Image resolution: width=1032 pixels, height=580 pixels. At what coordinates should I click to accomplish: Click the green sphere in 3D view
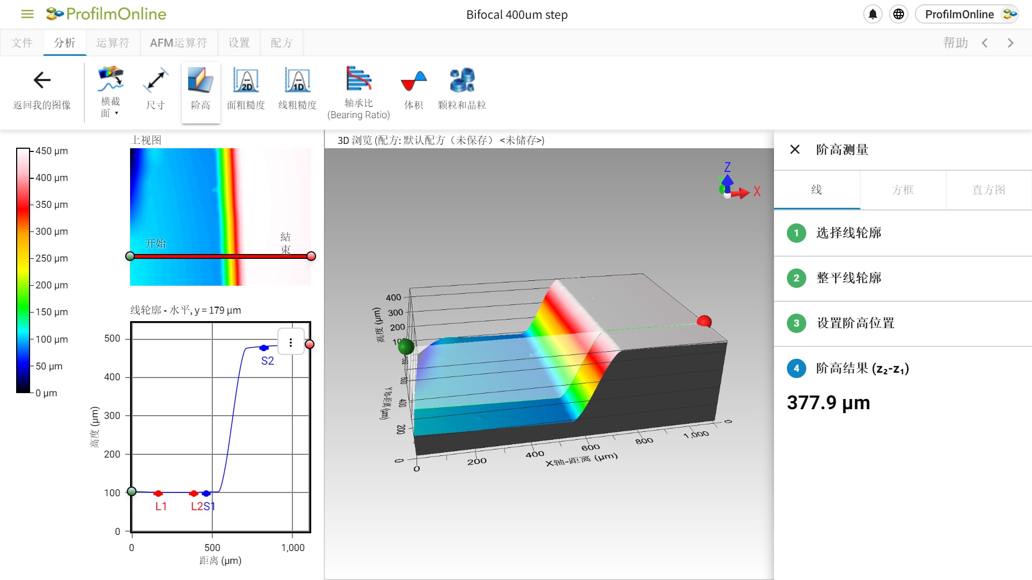coord(406,347)
